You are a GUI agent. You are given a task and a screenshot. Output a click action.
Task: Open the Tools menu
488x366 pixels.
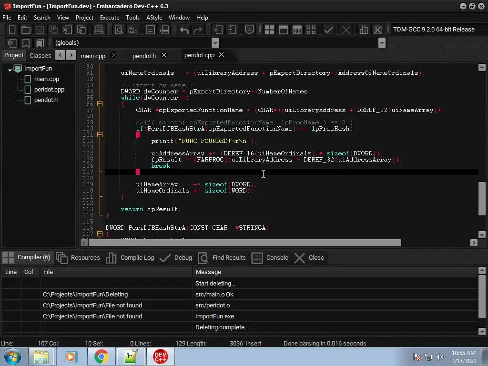132,18
